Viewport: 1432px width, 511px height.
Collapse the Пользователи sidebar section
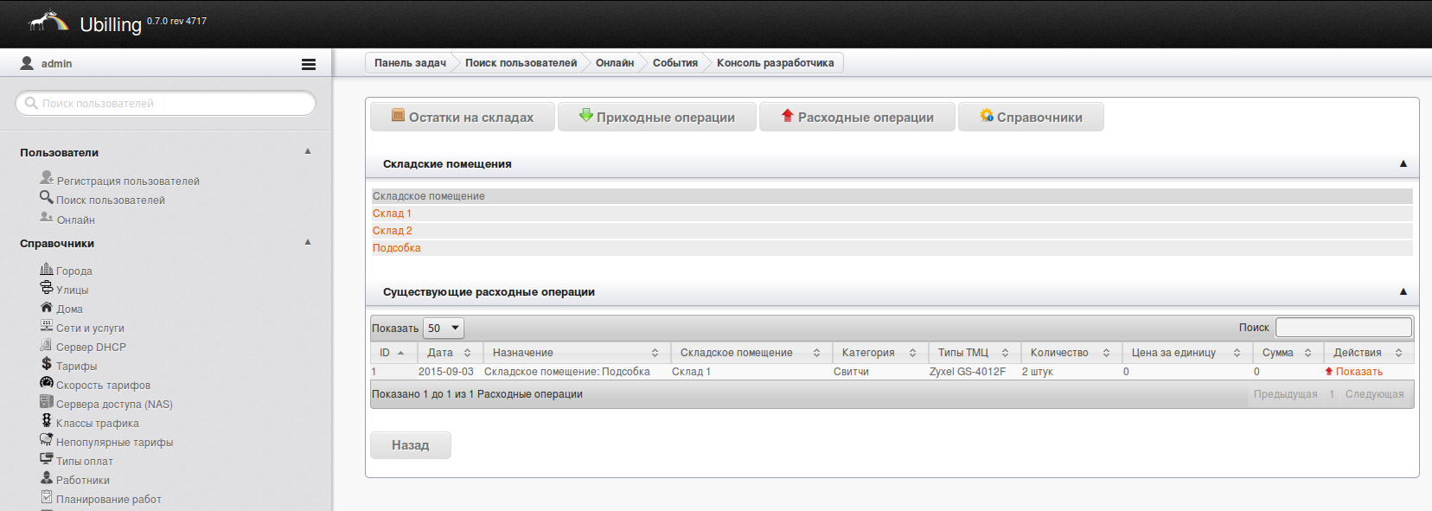point(308,151)
